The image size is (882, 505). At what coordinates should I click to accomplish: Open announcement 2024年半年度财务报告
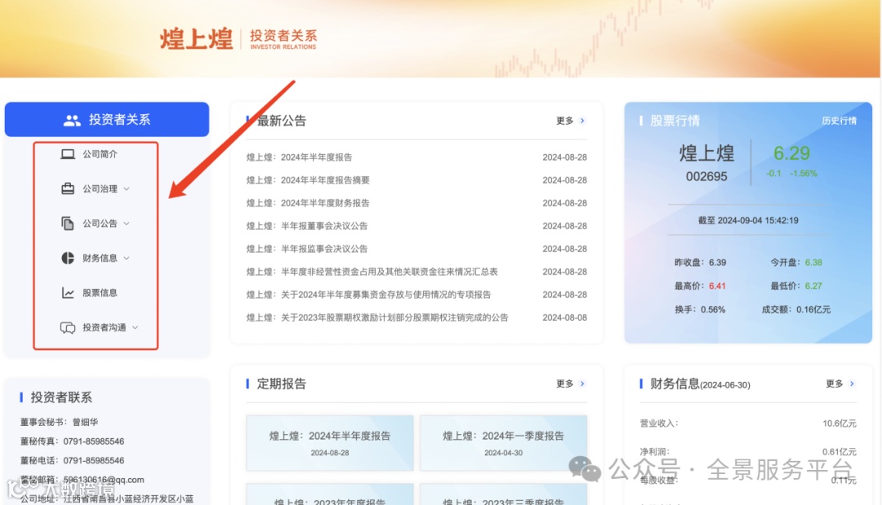pos(308,203)
